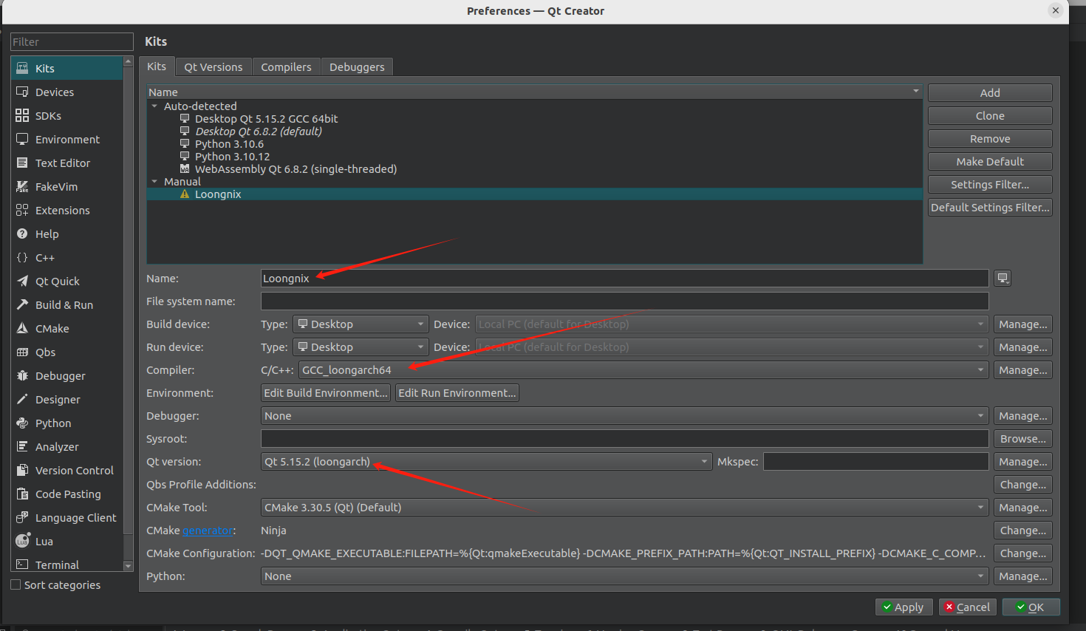Click the kit icon button beside Name field

pyautogui.click(x=1003, y=278)
